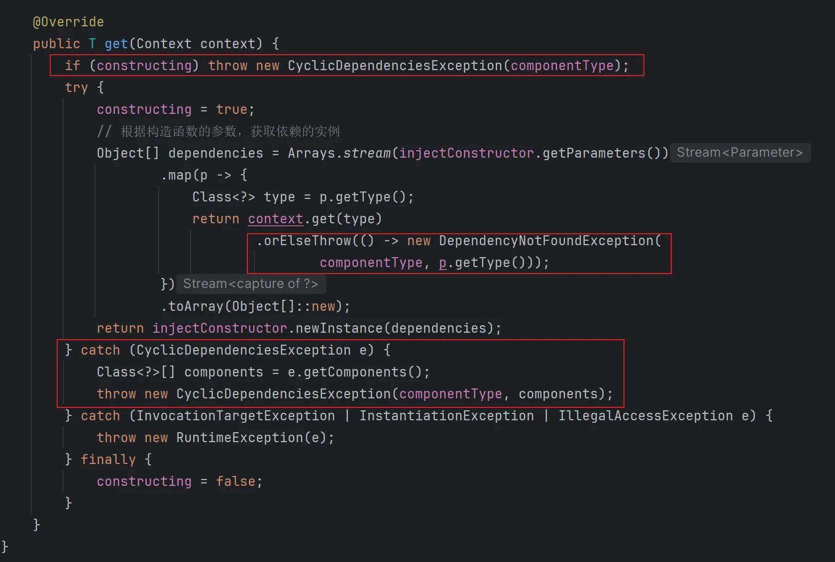835x562 pixels.
Task: Click InstantiationException in the catch clause
Action: pos(446,416)
